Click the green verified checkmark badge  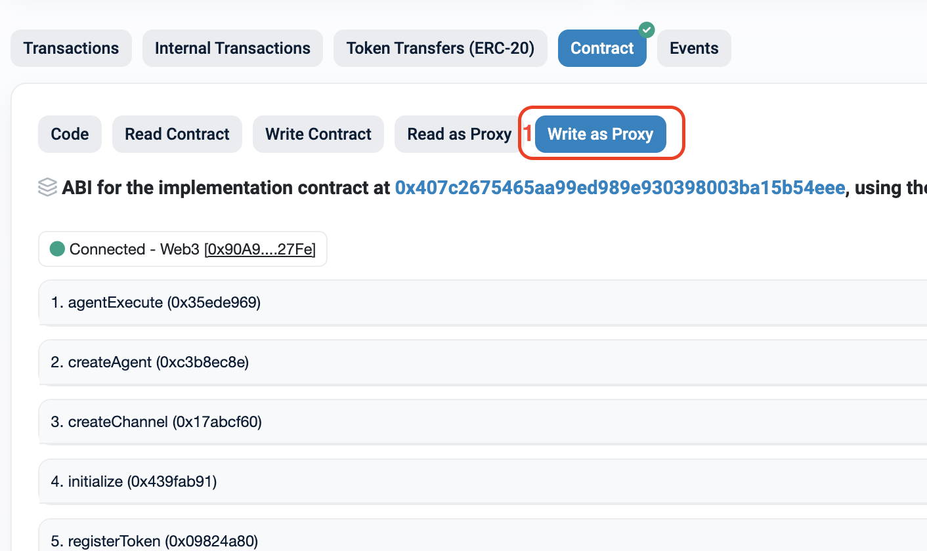647,30
